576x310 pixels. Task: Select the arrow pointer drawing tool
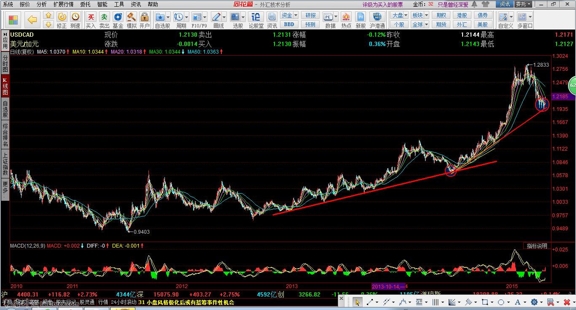point(358,302)
